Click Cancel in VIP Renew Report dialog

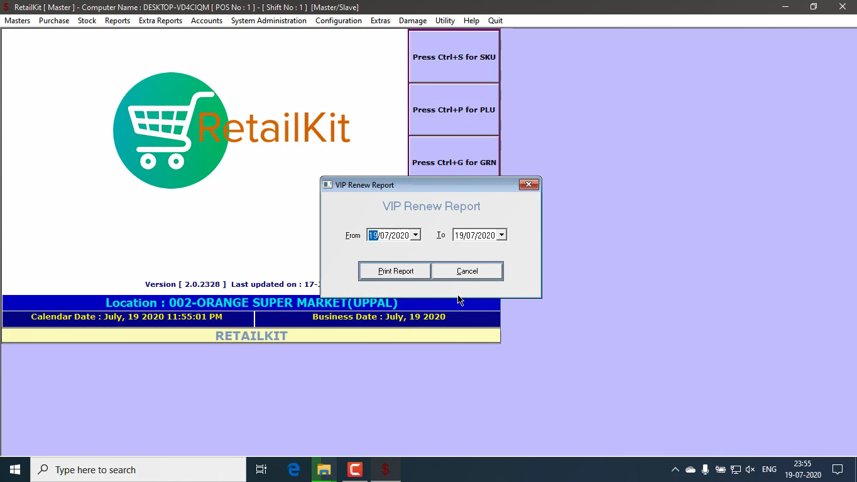[467, 271]
